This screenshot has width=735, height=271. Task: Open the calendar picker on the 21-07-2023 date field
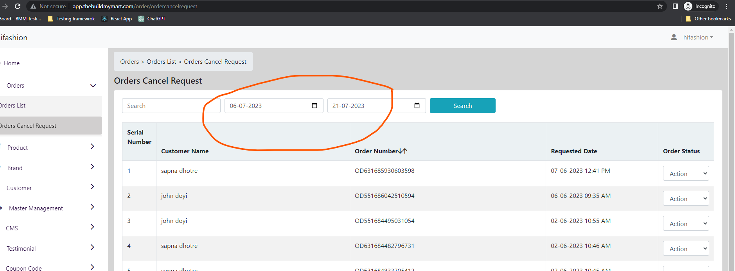(x=417, y=106)
